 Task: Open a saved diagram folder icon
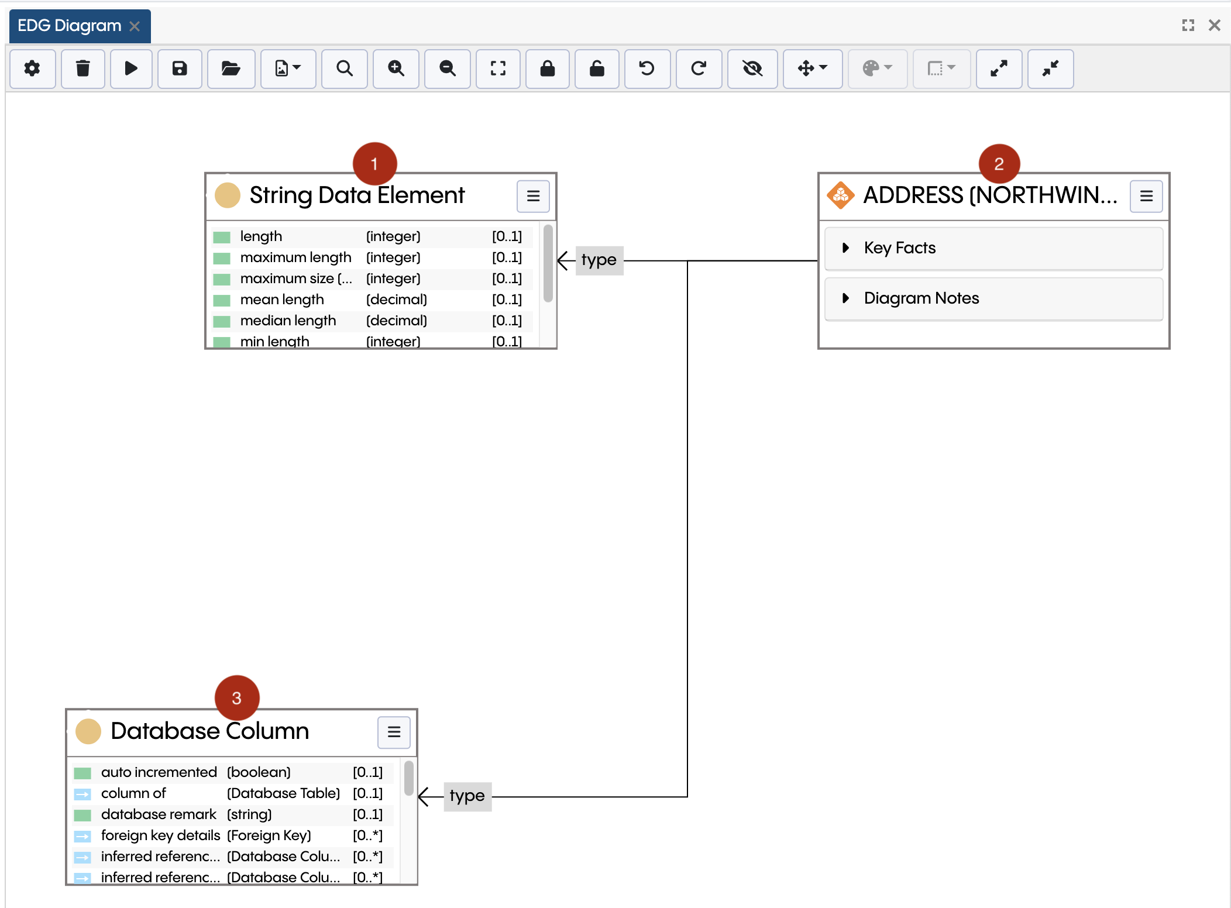tap(231, 69)
